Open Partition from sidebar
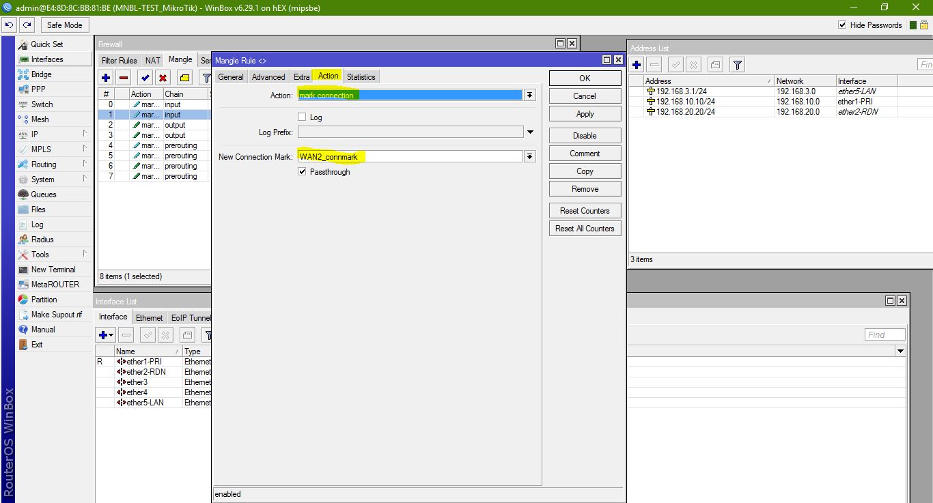Screen dimensions: 933x503 pyautogui.click(x=44, y=300)
